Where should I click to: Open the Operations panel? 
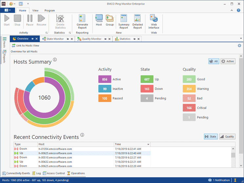76,173
